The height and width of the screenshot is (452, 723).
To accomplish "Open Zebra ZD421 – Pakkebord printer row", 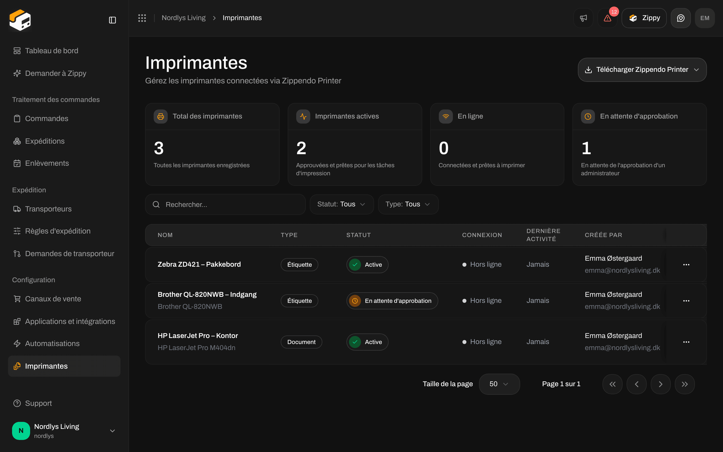I will pos(426,265).
